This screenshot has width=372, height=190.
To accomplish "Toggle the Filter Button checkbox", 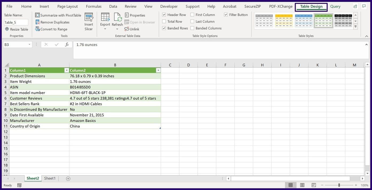I will 226,15.
